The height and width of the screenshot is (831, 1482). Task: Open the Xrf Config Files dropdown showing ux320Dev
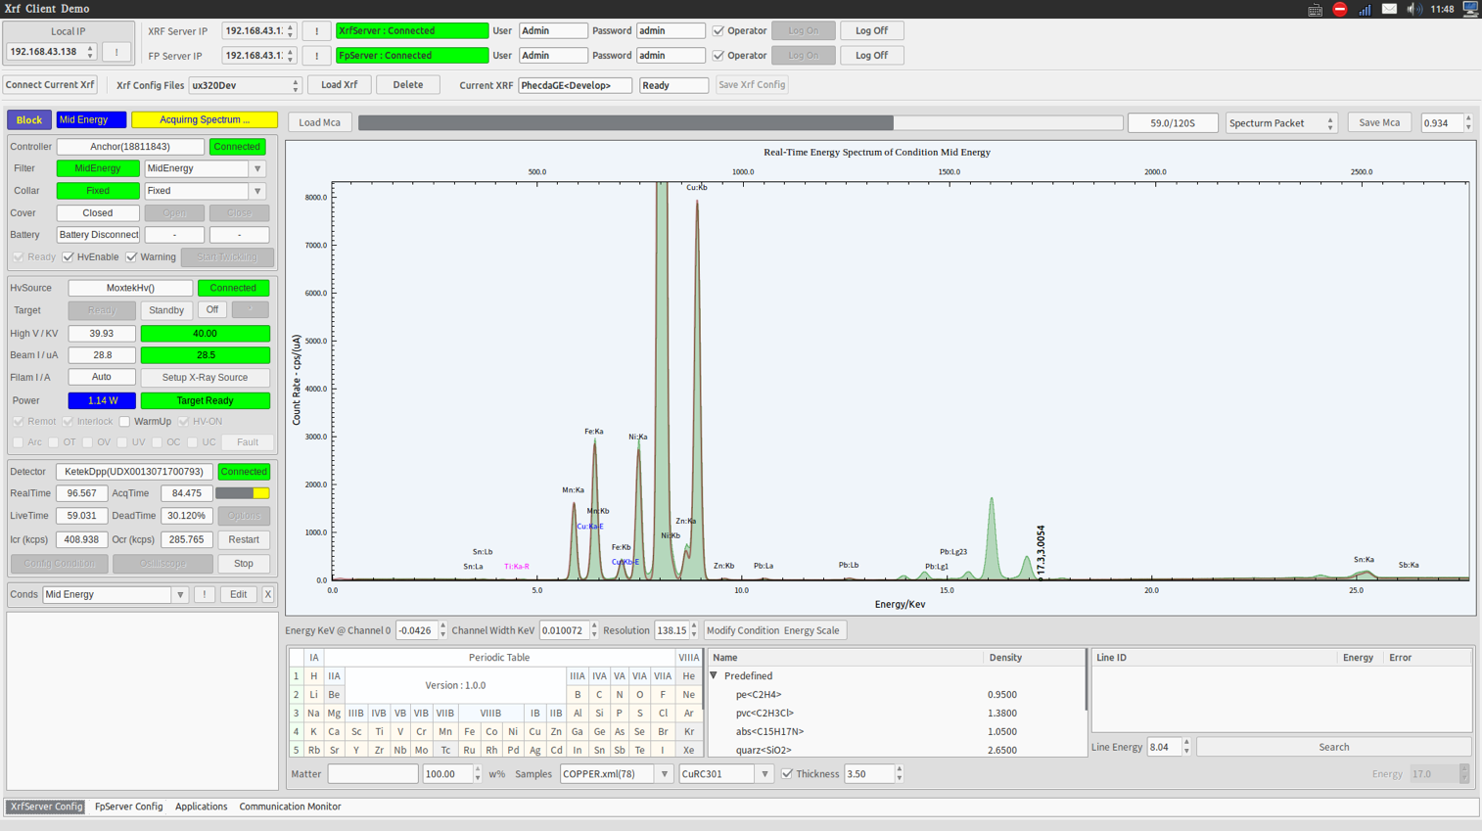pyautogui.click(x=245, y=85)
